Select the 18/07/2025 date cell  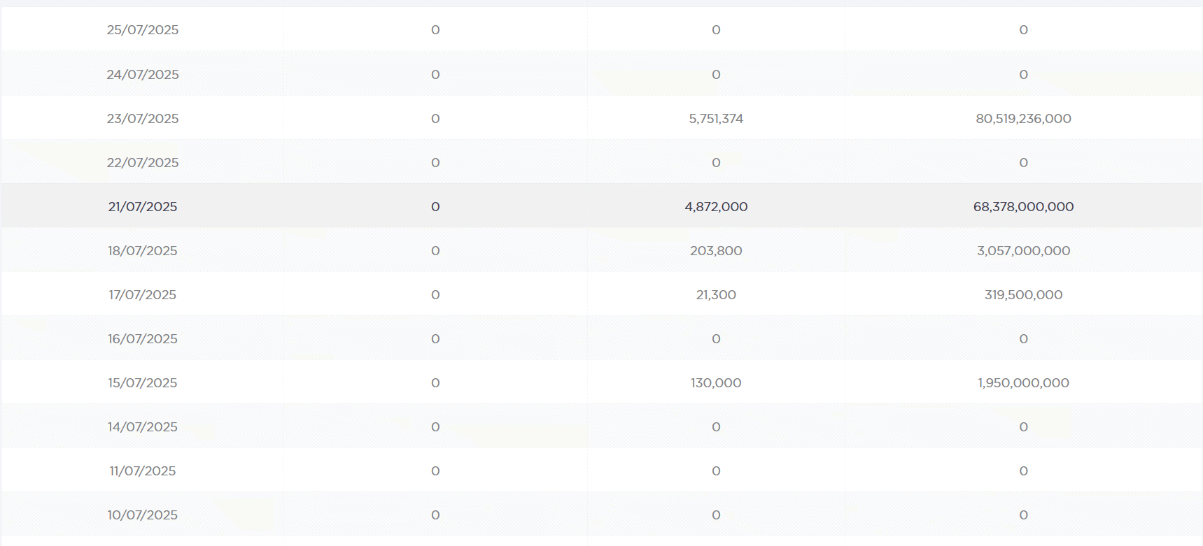(x=142, y=251)
